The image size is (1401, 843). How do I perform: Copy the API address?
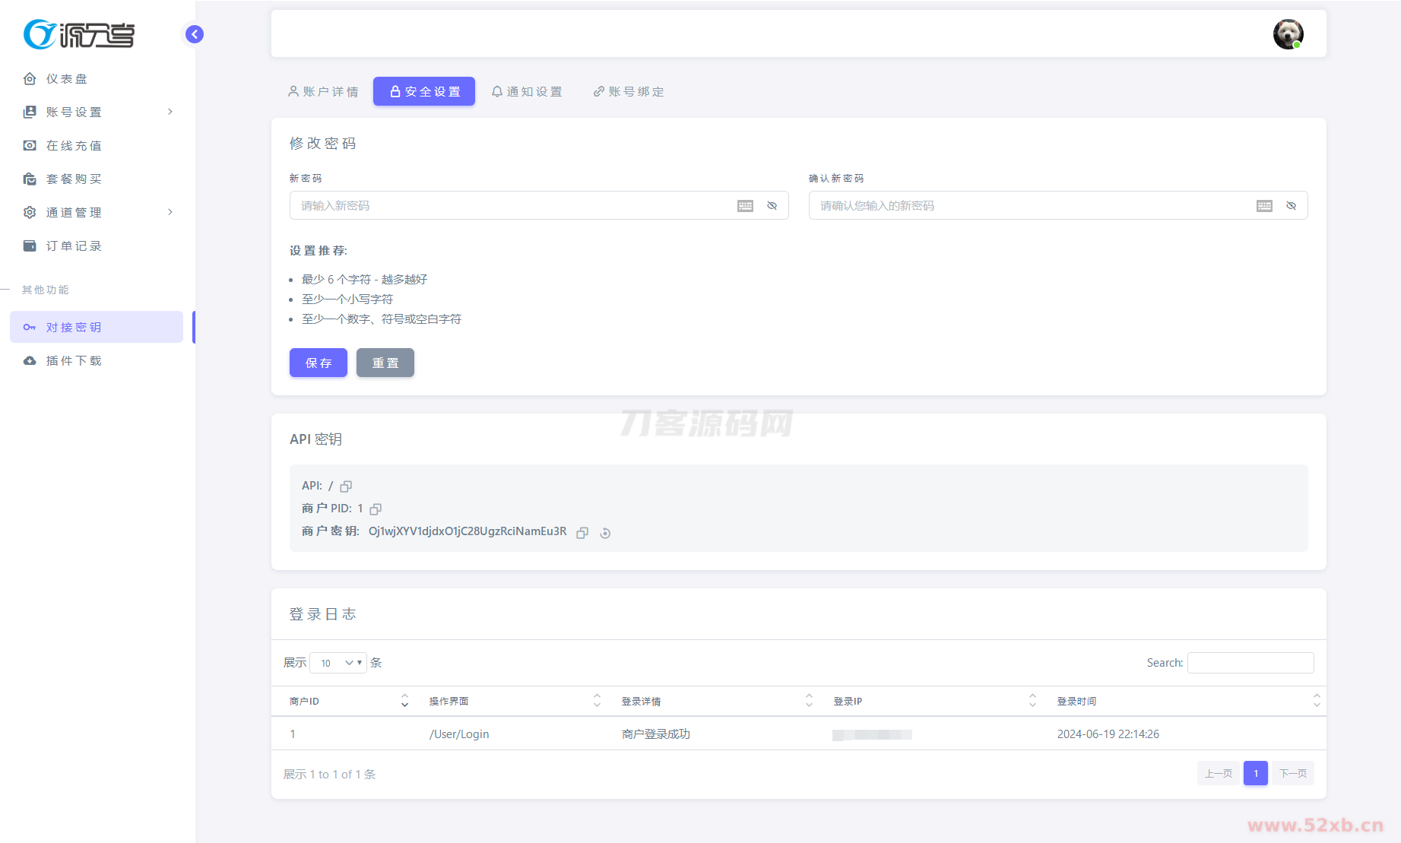coord(346,486)
